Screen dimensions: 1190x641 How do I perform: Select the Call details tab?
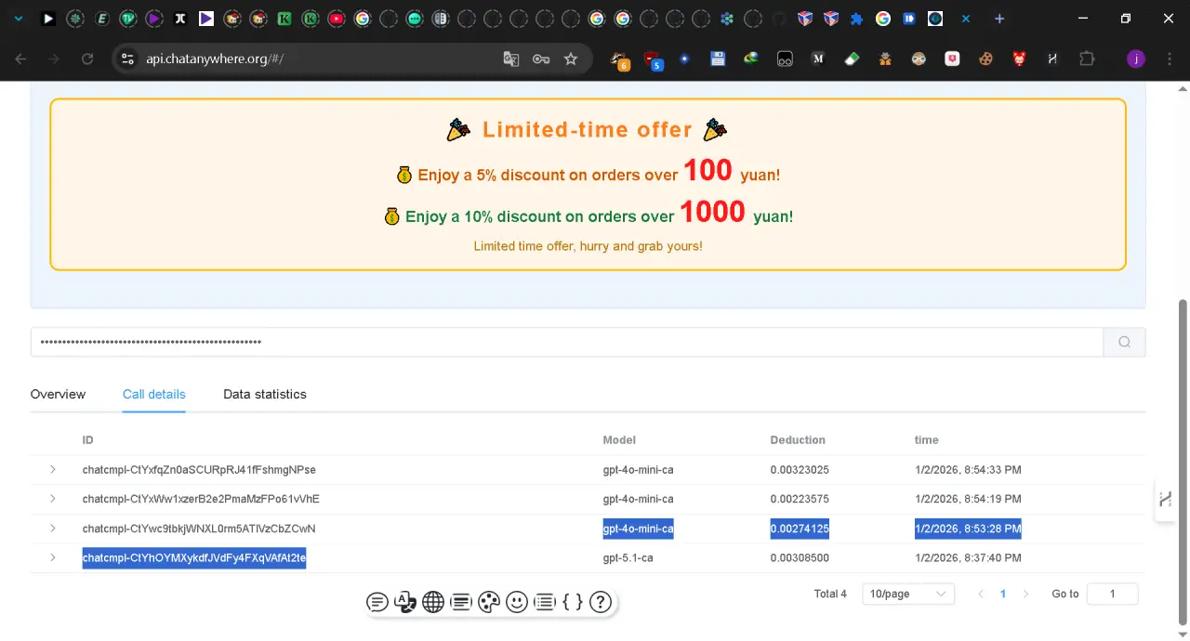pyautogui.click(x=154, y=394)
